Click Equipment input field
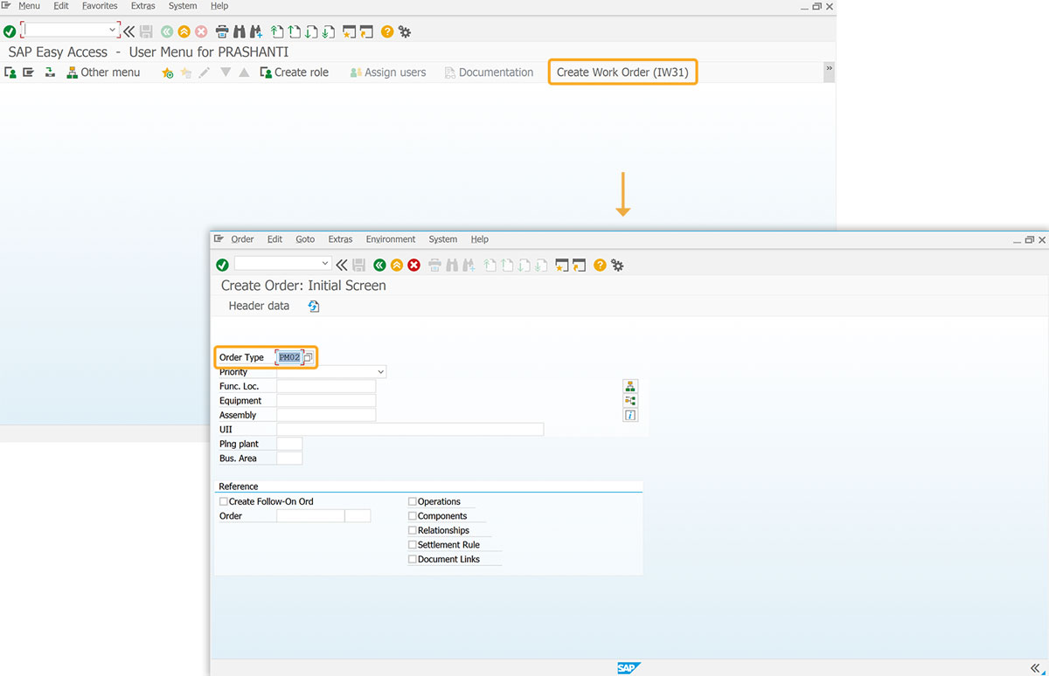1049x676 pixels. [326, 401]
